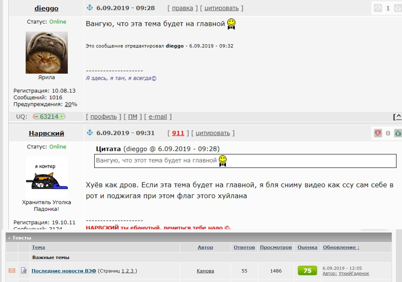402x282 pixels.
Task: Click the green 75 rating badge
Action: (307, 271)
